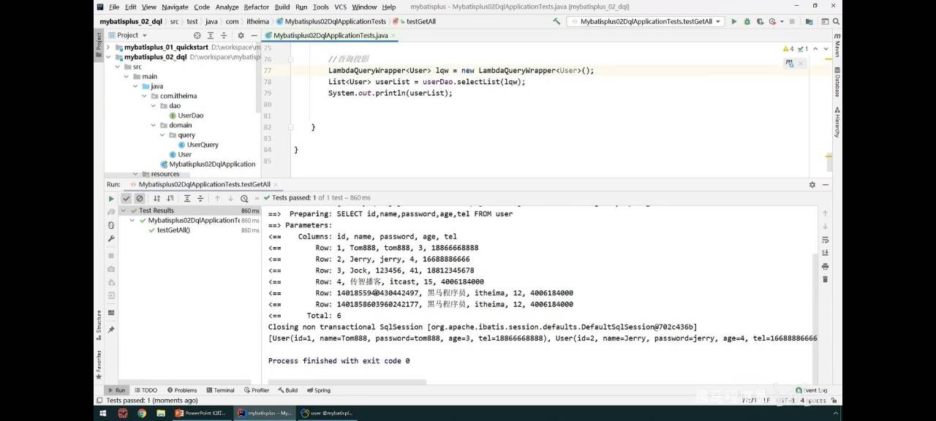Collapse all test results in Run toolbar
Screen dimensions: 936x421
coord(200,198)
